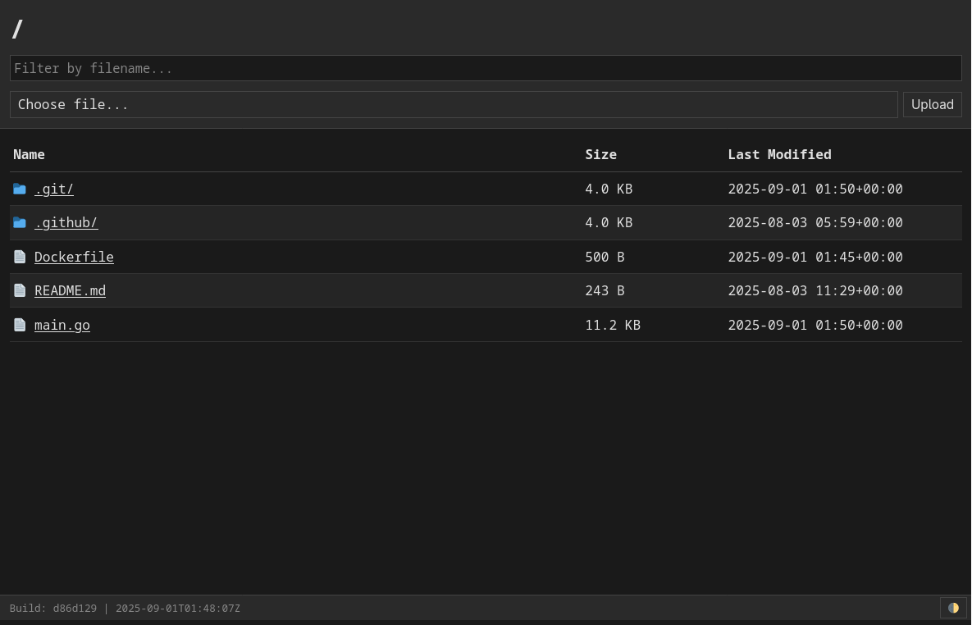The width and height of the screenshot is (972, 625).
Task: Click the root "/" path heading
Action: [17, 29]
